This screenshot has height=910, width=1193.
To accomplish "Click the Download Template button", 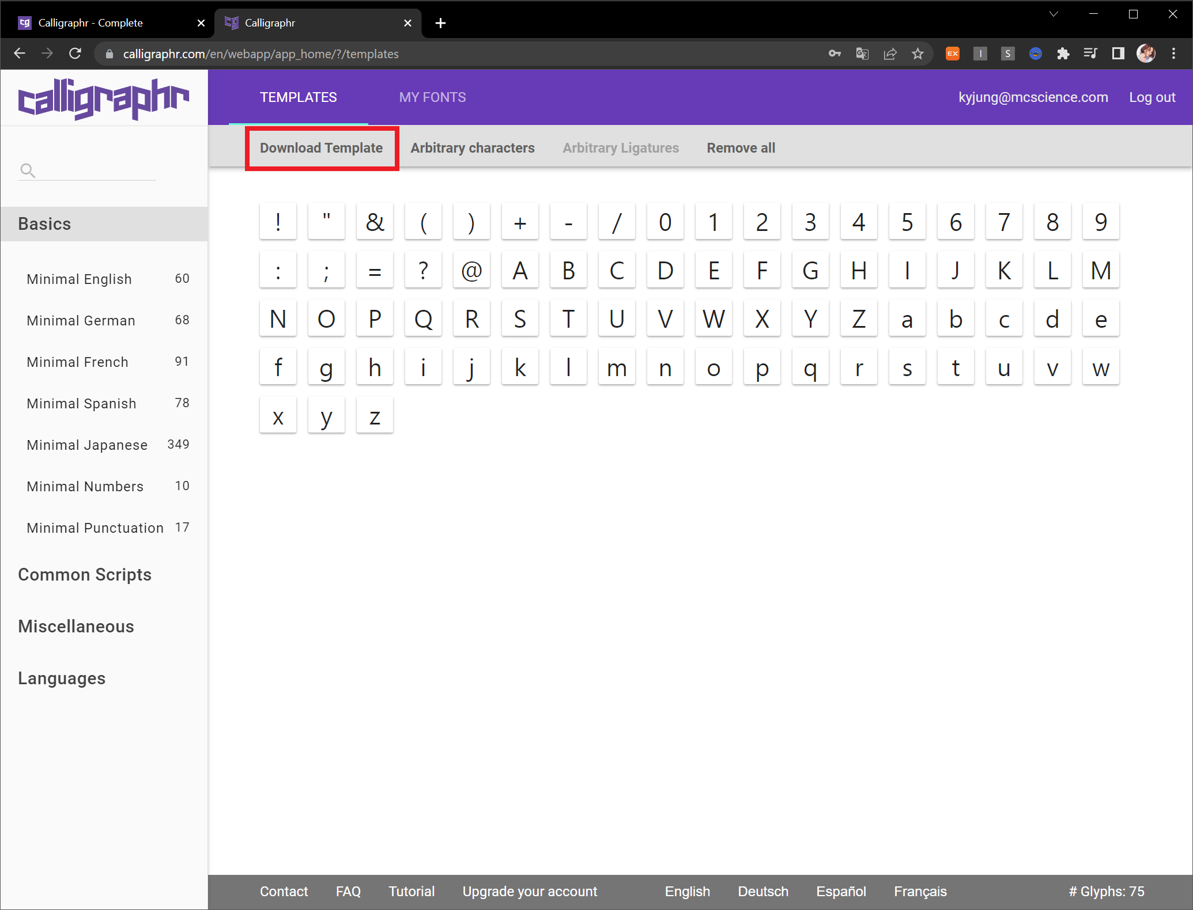I will [322, 148].
